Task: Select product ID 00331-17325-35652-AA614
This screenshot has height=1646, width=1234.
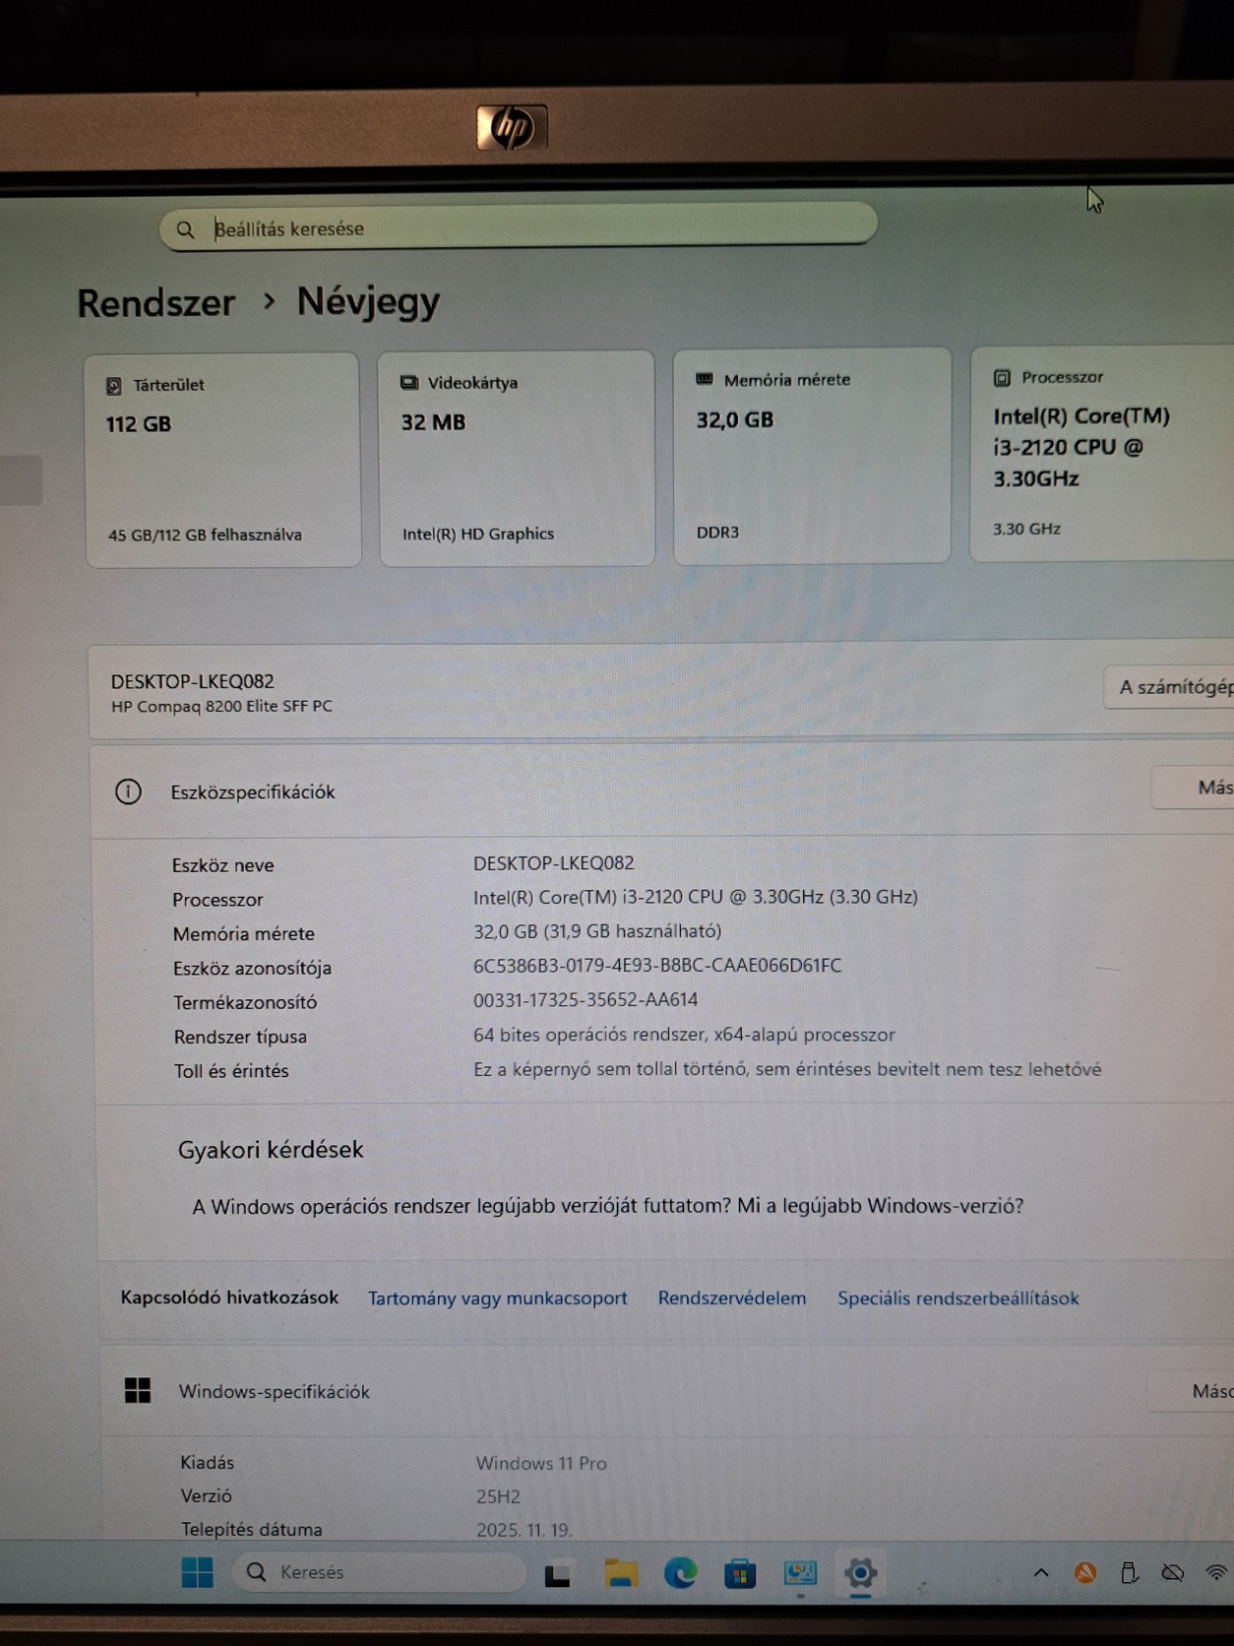Action: (x=586, y=1000)
